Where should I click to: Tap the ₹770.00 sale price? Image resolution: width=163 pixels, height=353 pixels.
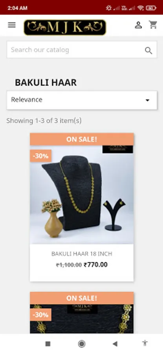point(95,265)
